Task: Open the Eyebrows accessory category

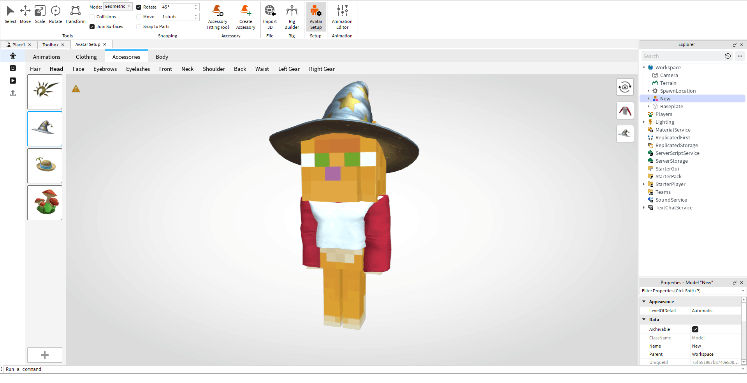Action: click(x=105, y=69)
